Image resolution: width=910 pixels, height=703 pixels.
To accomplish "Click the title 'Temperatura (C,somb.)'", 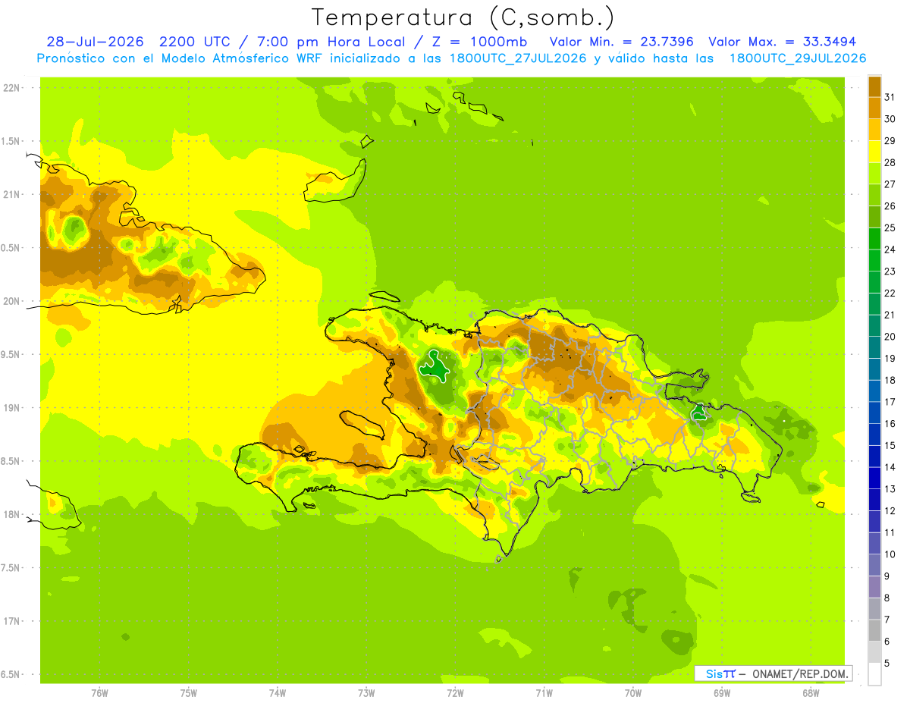I will tap(463, 17).
